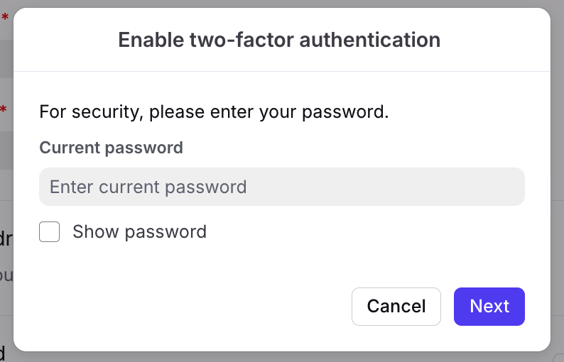Click the lower red asterisk behind the dialog
This screenshot has height=362, width=564.
[x=4, y=110]
